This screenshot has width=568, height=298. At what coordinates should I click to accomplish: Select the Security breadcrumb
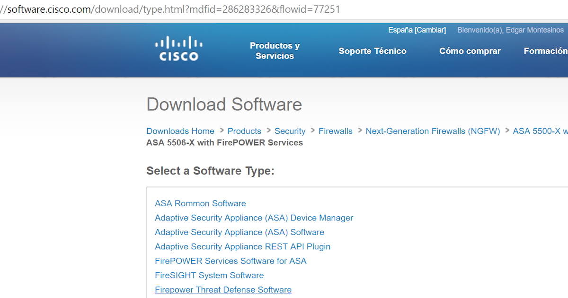coord(290,131)
